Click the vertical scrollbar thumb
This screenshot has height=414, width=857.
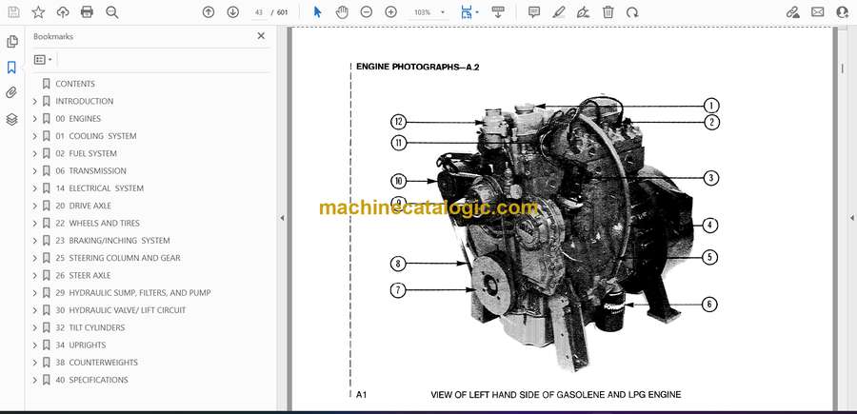point(842,69)
